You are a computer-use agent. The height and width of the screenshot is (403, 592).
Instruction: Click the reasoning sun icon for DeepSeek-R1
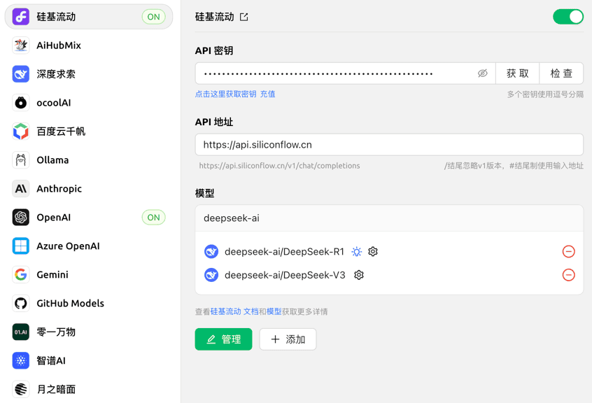point(356,252)
